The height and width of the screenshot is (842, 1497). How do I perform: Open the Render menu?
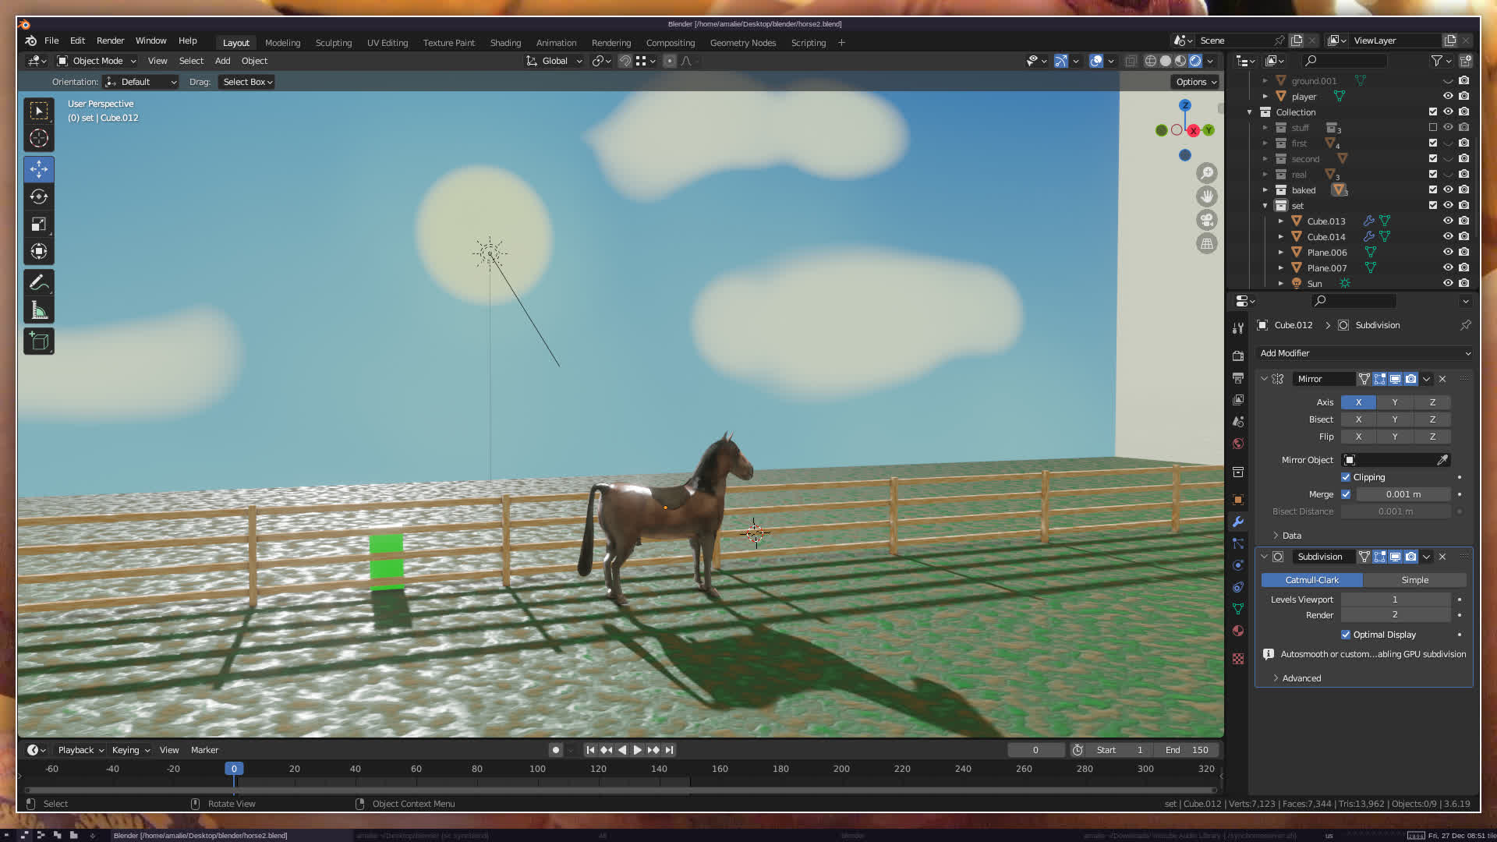point(110,41)
